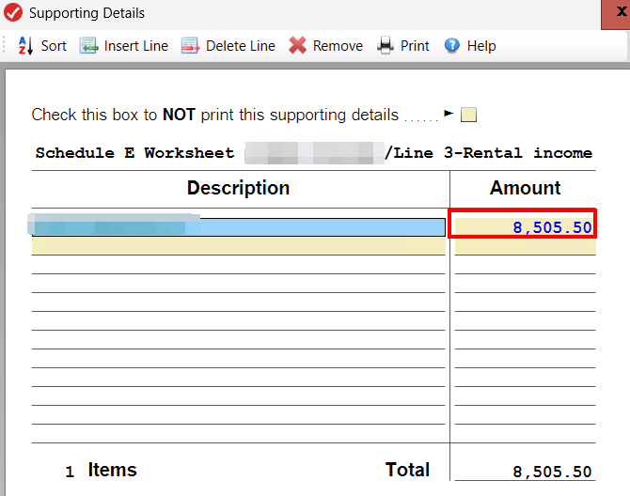Select the highlighted first Description field
Image resolution: width=630 pixels, height=496 pixels.
click(x=238, y=227)
